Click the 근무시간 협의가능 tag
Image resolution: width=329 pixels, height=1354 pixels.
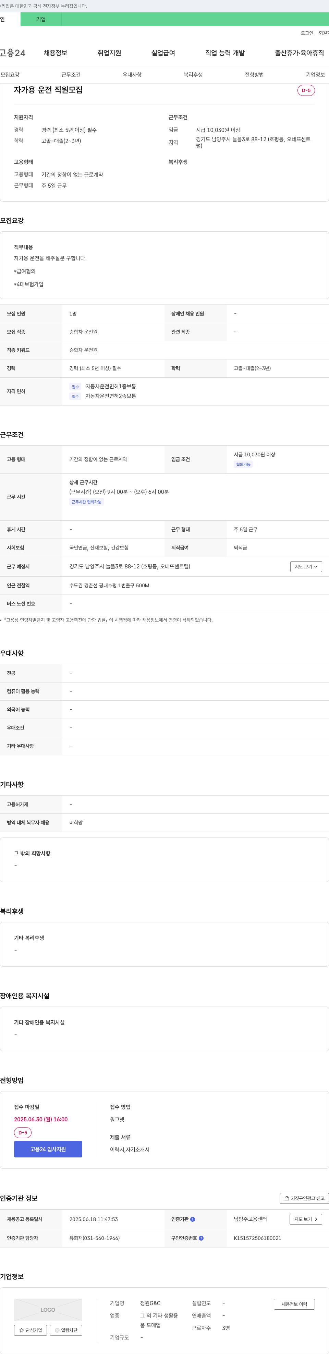coord(86,502)
